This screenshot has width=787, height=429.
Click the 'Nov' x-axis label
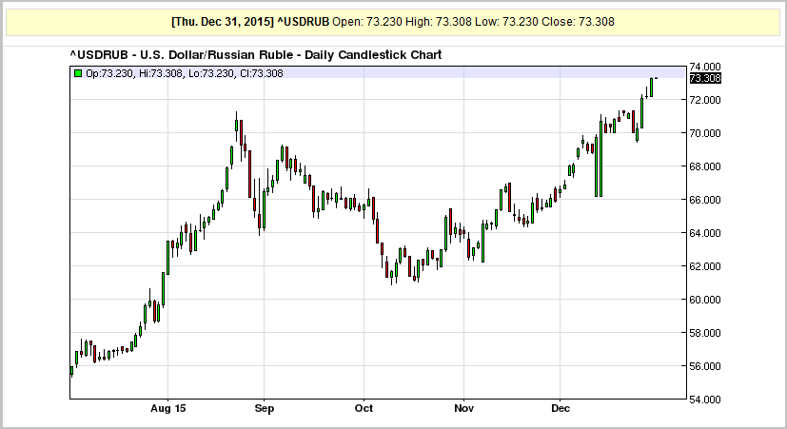point(463,408)
